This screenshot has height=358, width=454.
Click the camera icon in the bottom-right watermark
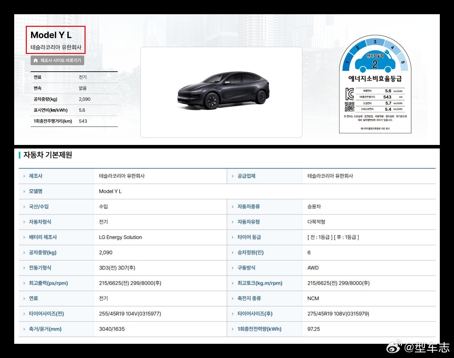(x=393, y=348)
